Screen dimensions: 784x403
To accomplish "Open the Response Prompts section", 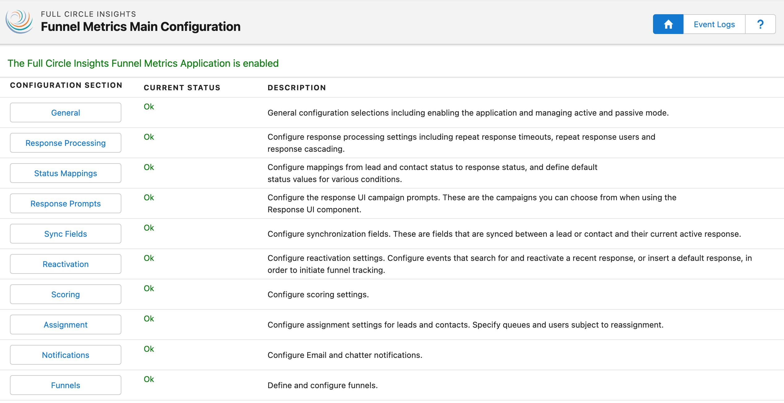I will pos(66,203).
